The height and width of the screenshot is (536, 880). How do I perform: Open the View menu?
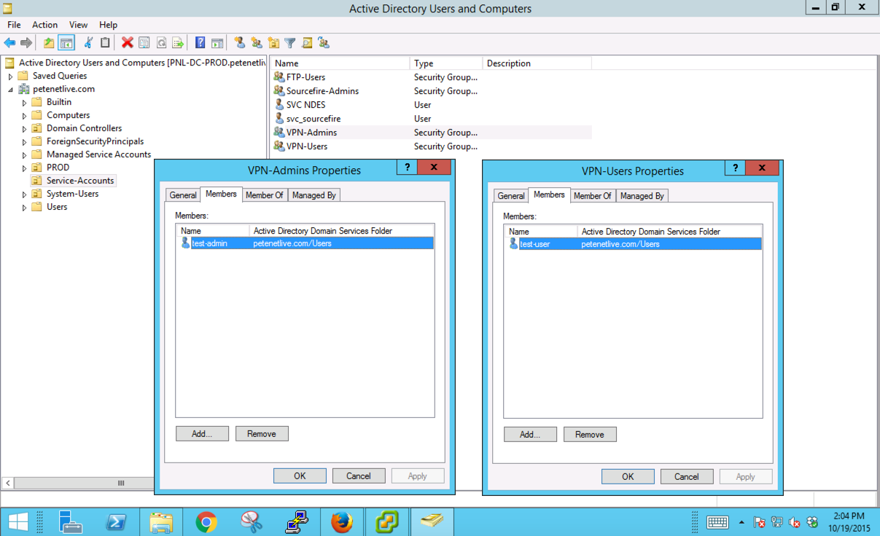point(78,25)
